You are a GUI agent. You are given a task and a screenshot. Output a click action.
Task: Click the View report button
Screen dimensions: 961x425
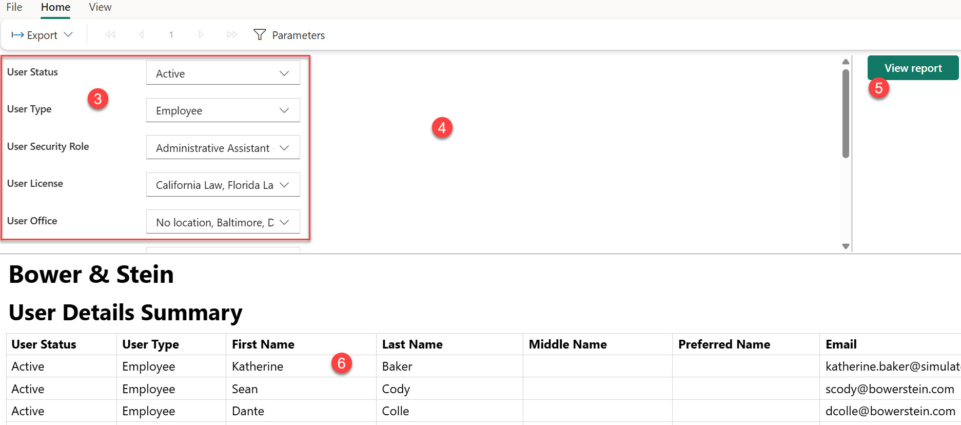tap(913, 68)
